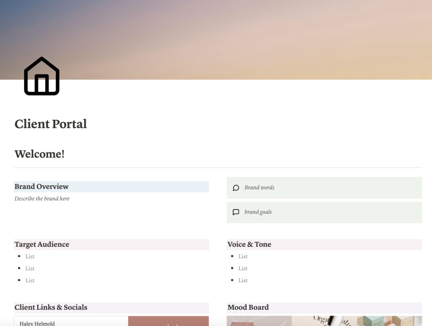This screenshot has height=326, width=432.
Task: Click second List item under Target Audience
Action: point(30,268)
